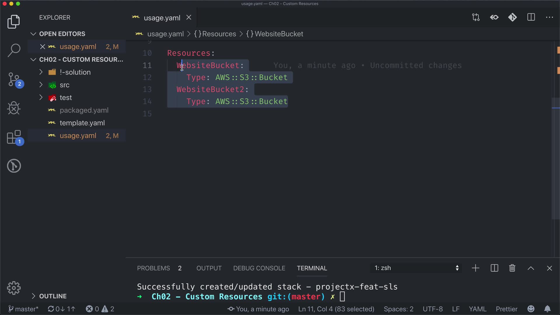Screen dimensions: 560x315
Task: Open the Search view in activity bar
Action: point(14,50)
